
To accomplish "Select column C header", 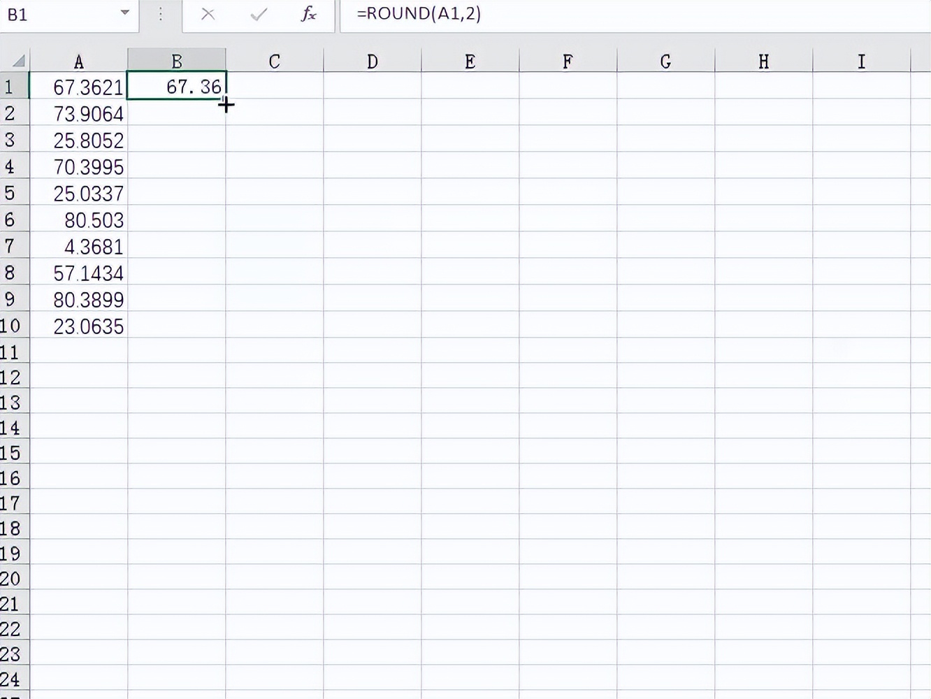I will pos(275,62).
